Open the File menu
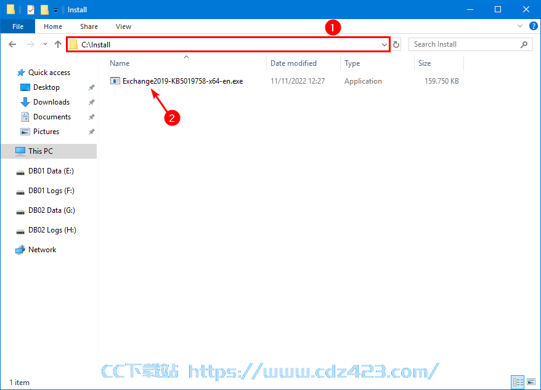 [x=18, y=26]
